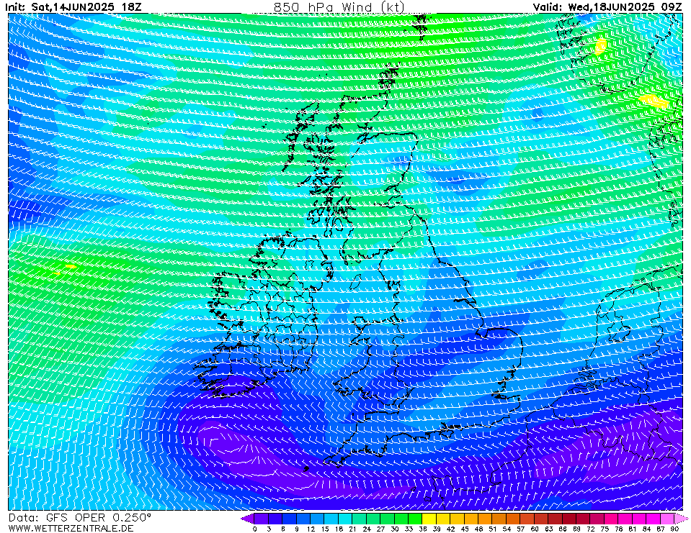Select the magenta swatch between 81 and 84

pyautogui.click(x=640, y=519)
